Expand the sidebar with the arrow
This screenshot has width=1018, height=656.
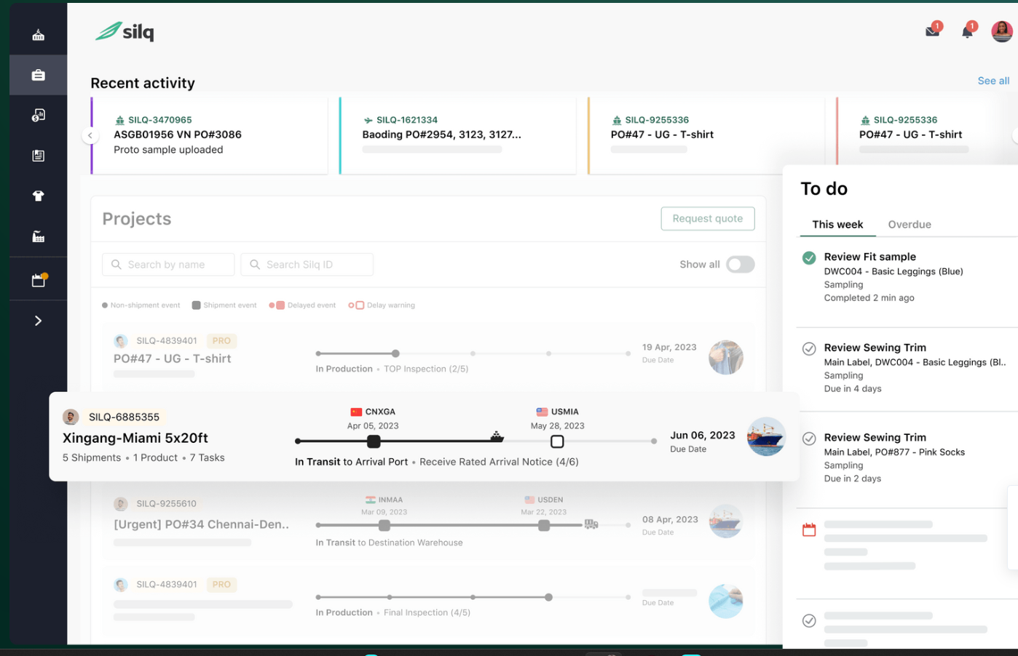click(39, 321)
